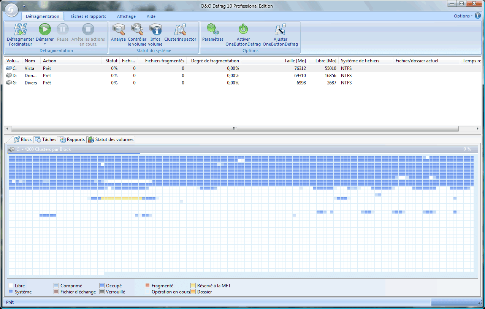Click the horizontal scrollbar of volume list
The width and height of the screenshot is (485, 309).
(235, 129)
